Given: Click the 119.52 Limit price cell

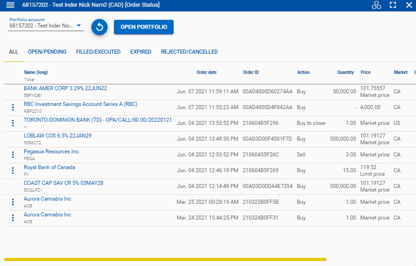Looking at the screenshot, I should tap(373, 170).
